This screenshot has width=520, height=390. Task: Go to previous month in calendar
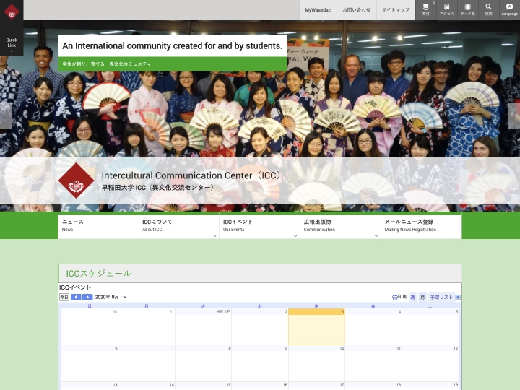pyautogui.click(x=76, y=297)
